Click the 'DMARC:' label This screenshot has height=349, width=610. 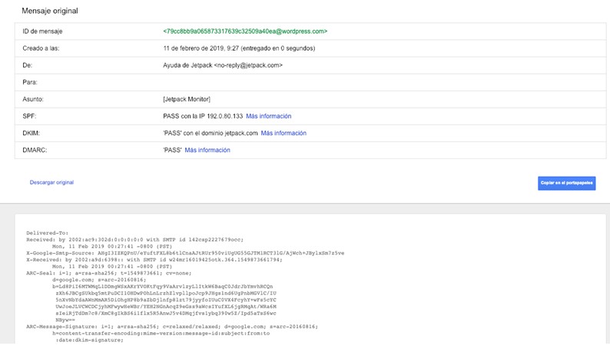coord(35,150)
